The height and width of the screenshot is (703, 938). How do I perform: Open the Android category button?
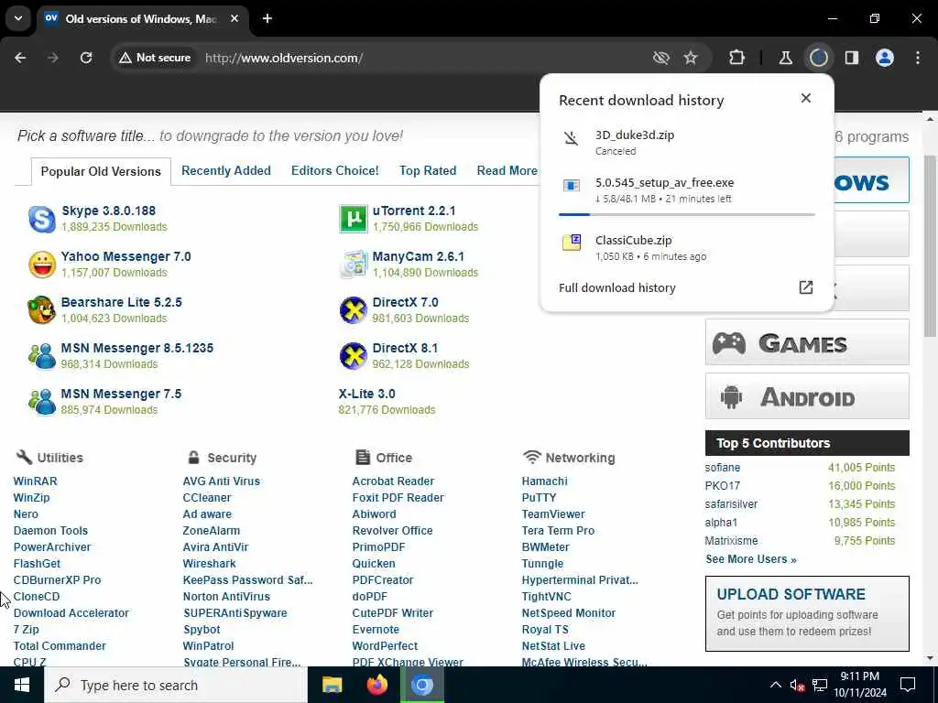pyautogui.click(x=807, y=396)
